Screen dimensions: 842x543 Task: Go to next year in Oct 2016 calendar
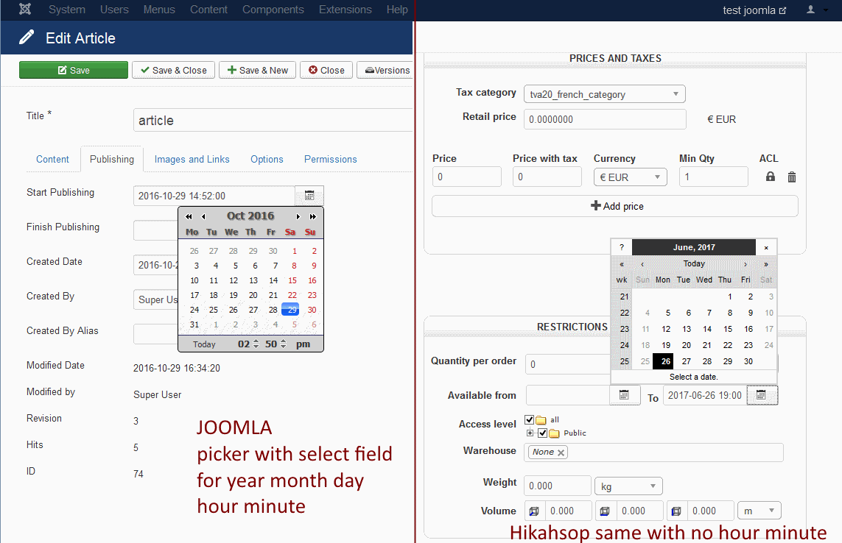312,217
